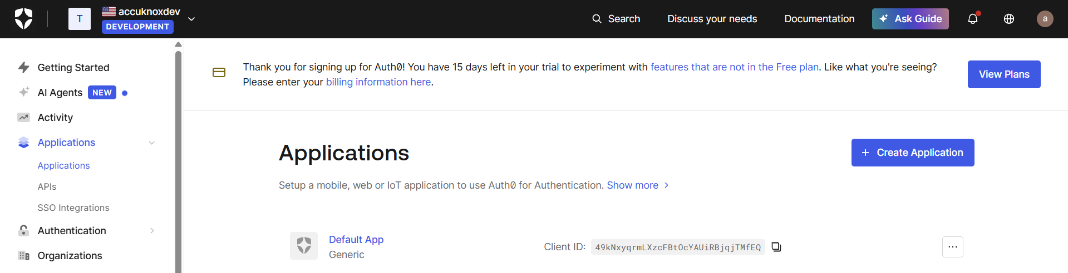Go to the APIs submenu item
The height and width of the screenshot is (273, 1068).
coord(47,187)
